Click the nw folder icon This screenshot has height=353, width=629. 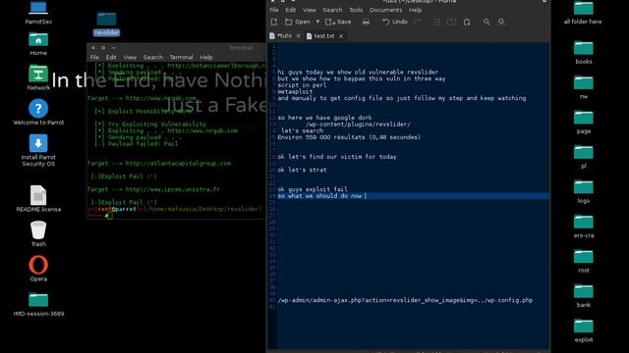583,86
